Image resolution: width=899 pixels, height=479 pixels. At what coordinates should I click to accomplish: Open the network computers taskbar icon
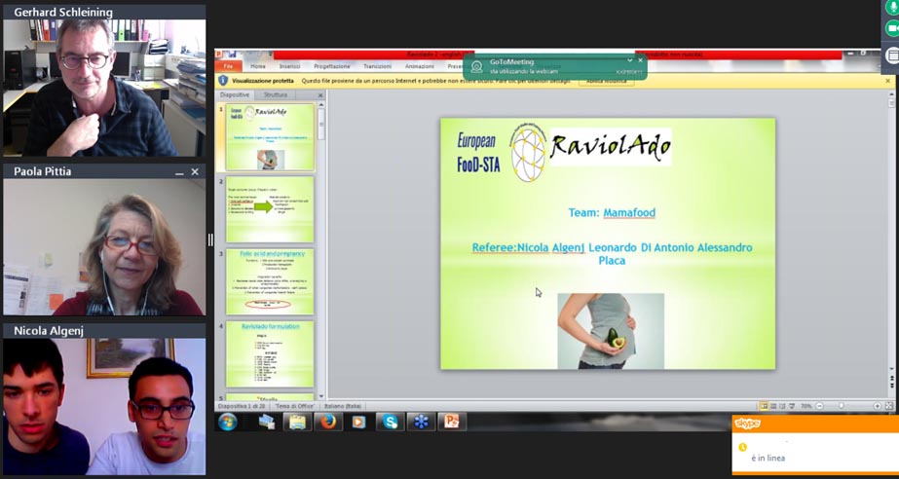(x=267, y=423)
